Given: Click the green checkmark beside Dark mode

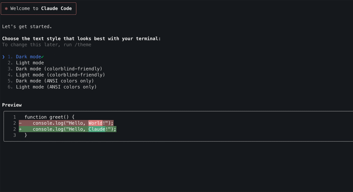Looking at the screenshot, I should (x=42, y=57).
